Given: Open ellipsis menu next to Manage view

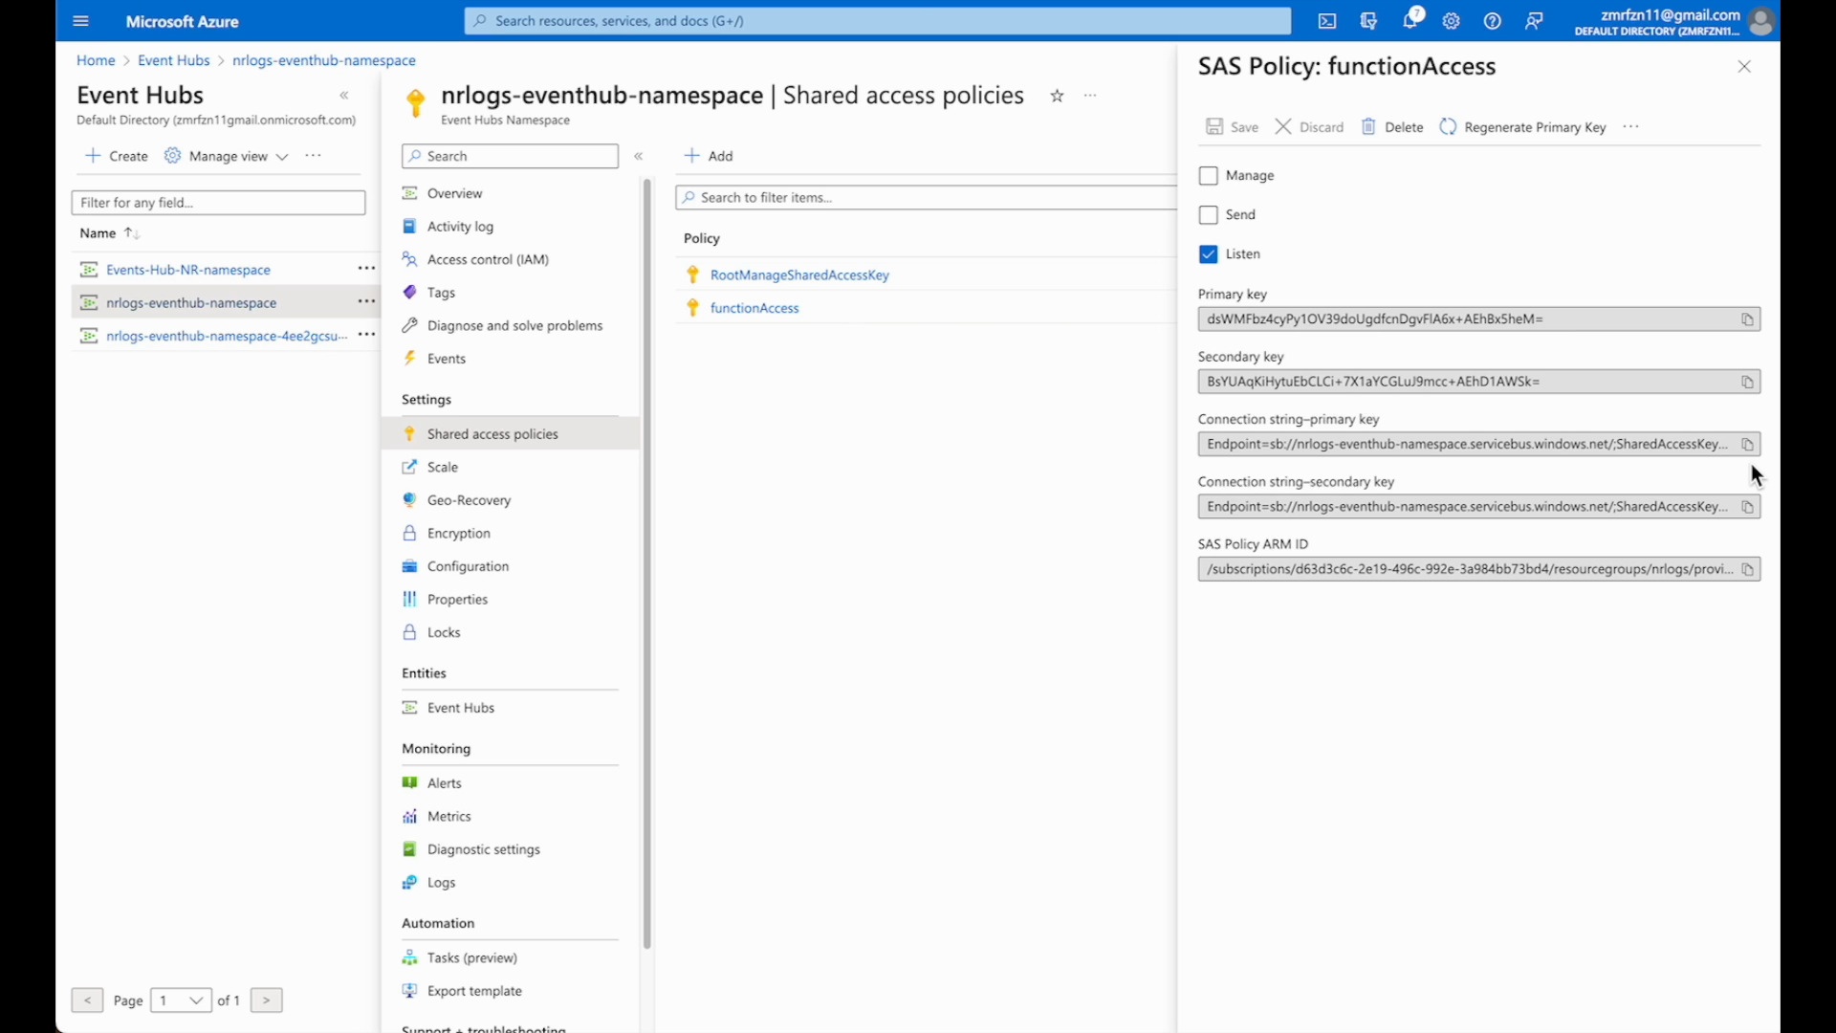Looking at the screenshot, I should point(313,156).
